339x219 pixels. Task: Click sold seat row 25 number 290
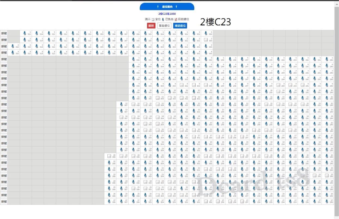327,188
